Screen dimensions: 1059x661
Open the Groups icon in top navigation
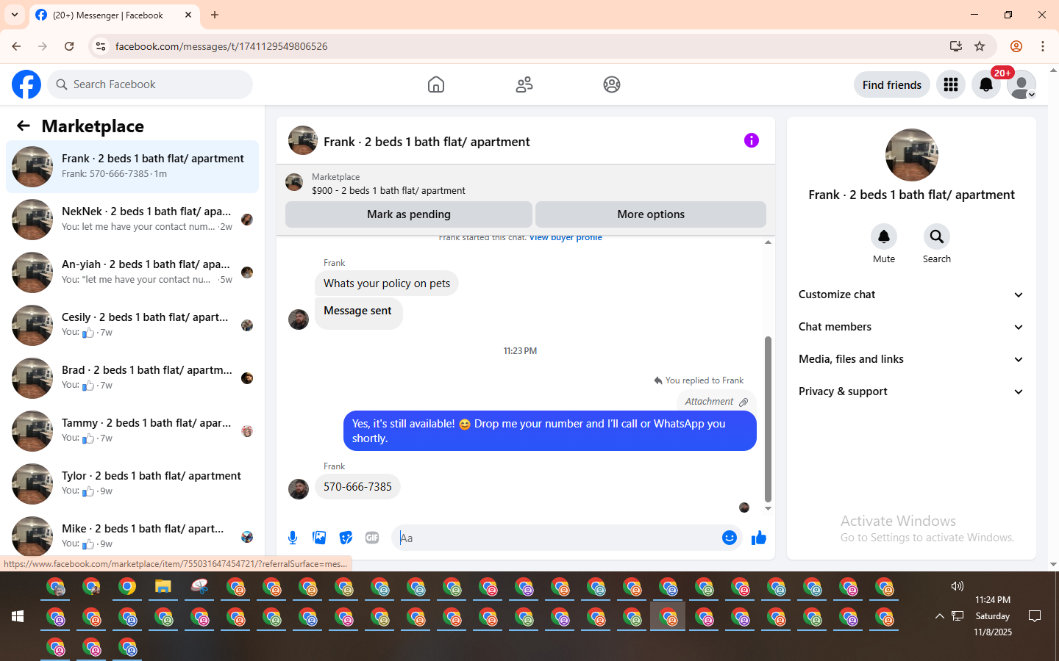(612, 84)
